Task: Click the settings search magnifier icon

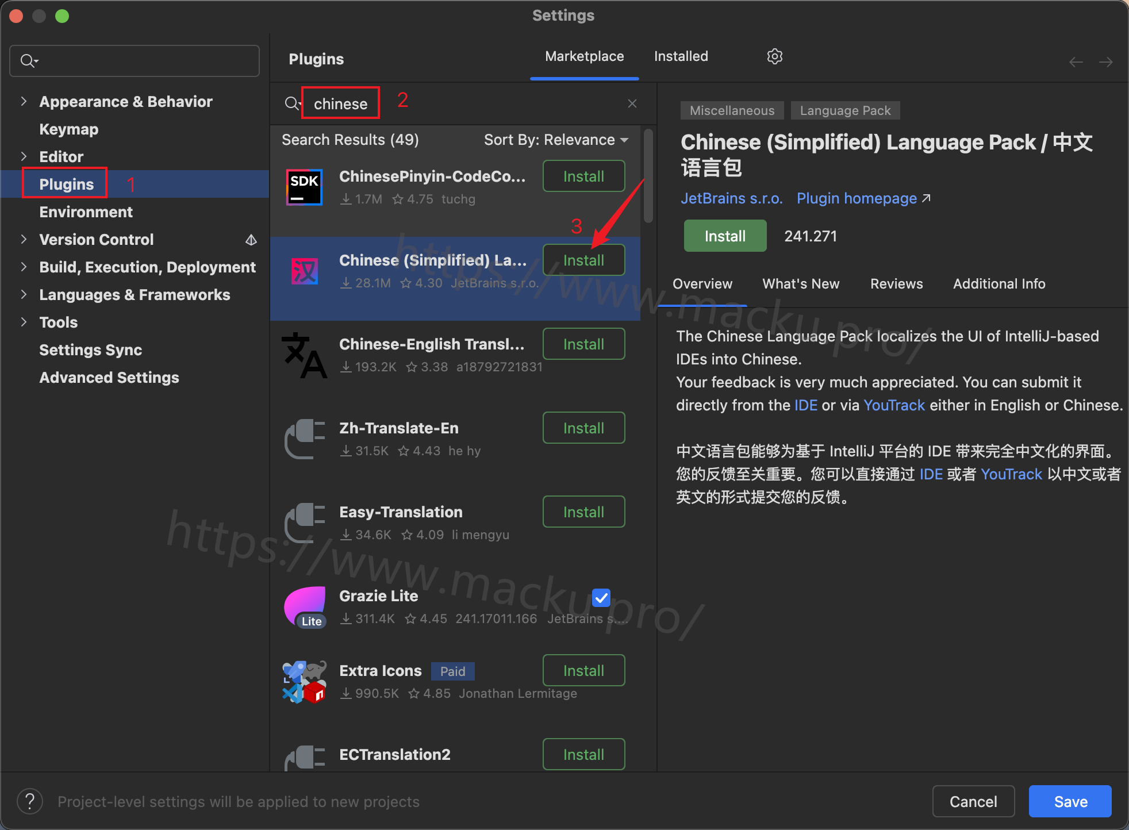Action: click(29, 60)
